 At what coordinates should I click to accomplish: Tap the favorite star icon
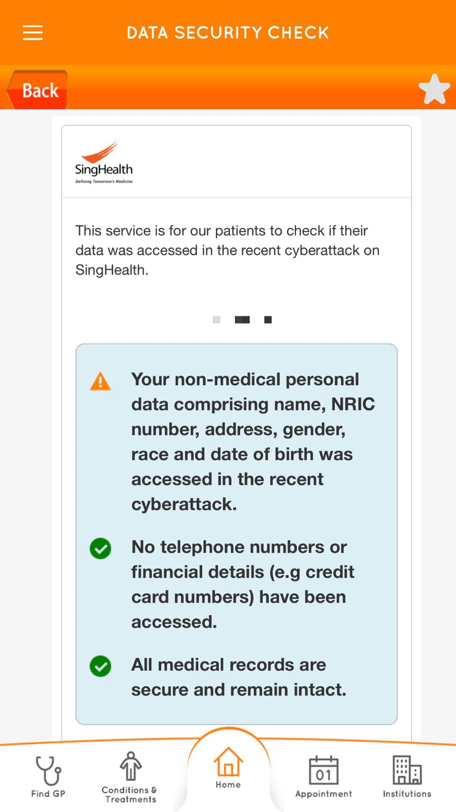434,89
